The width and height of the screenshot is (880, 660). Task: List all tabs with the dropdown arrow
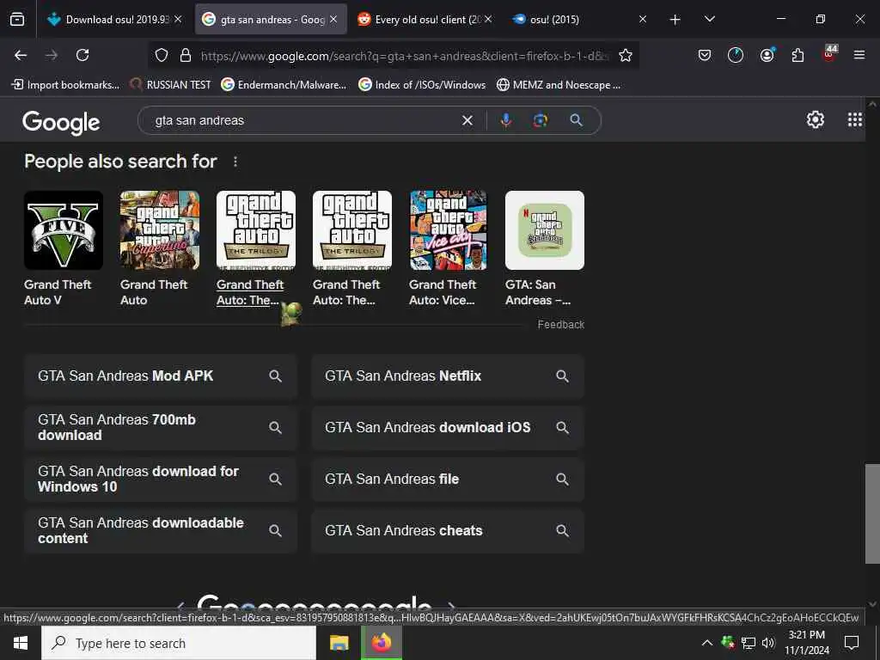coord(709,19)
